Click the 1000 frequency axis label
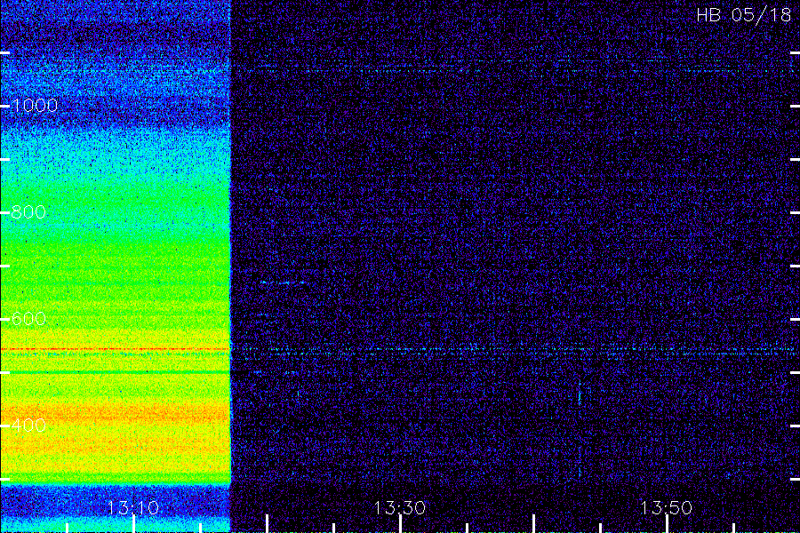This screenshot has height=533, width=800. (34, 106)
